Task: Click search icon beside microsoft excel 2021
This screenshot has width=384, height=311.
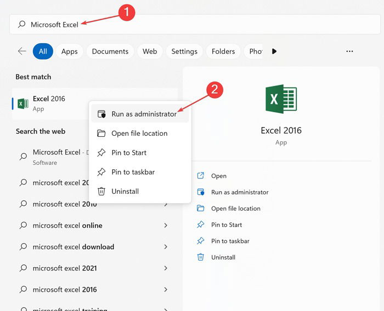Action: pos(23,268)
